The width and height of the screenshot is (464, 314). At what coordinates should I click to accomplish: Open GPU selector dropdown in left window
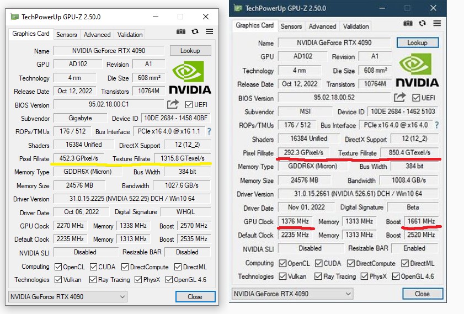(x=68, y=296)
